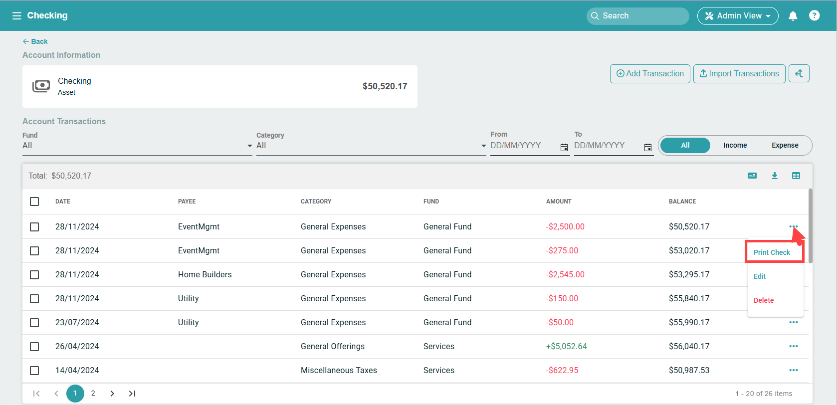Viewport: 837px width, 405px height.
Task: Click the Add Transaction button
Action: coord(650,74)
